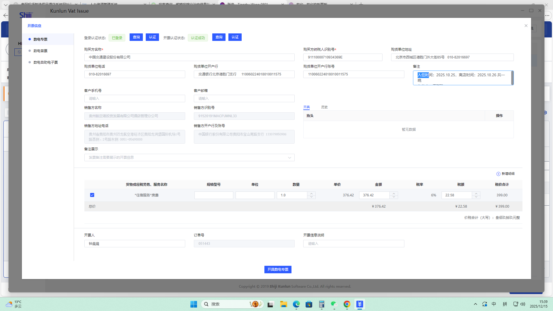The image size is (553, 311).
Task: Click the plus icon to add detail row
Action: coord(498,174)
